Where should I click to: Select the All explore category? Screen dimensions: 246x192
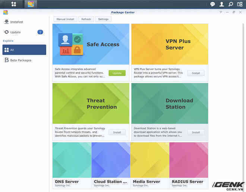(x=24, y=50)
